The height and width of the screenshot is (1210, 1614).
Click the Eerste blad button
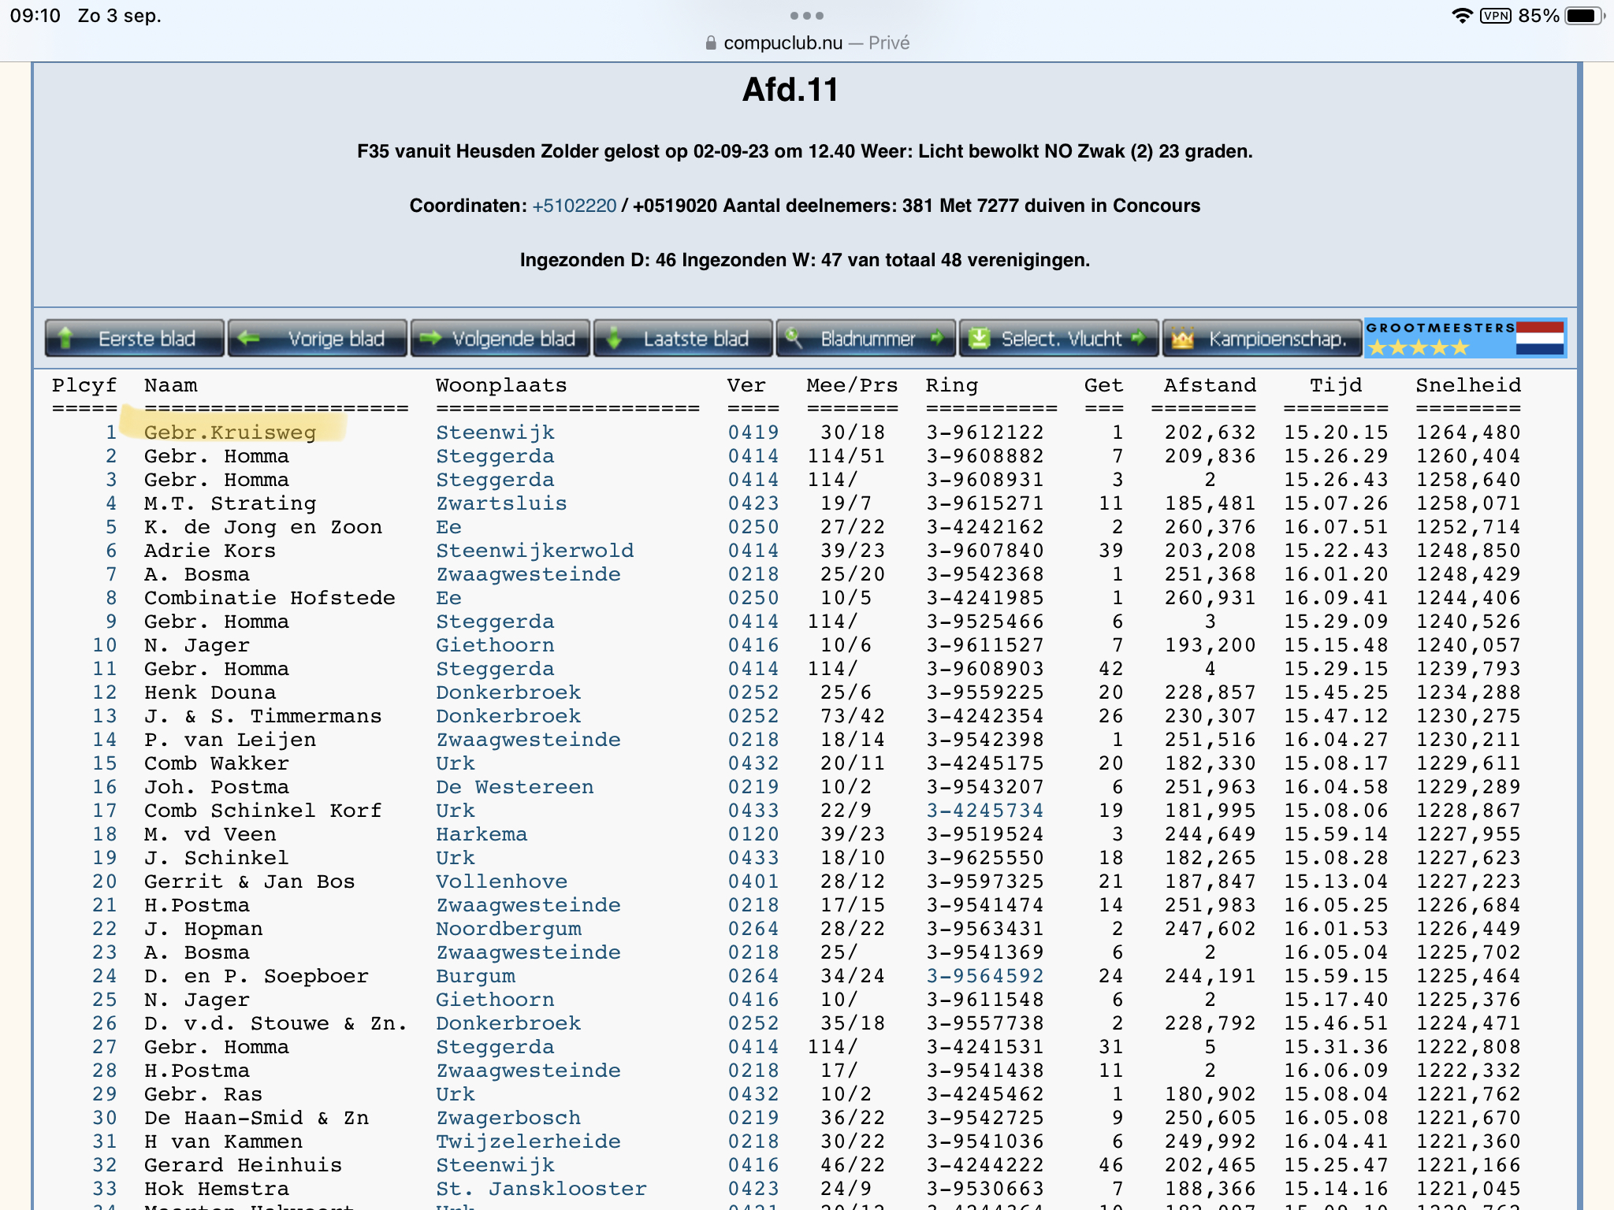coord(135,339)
